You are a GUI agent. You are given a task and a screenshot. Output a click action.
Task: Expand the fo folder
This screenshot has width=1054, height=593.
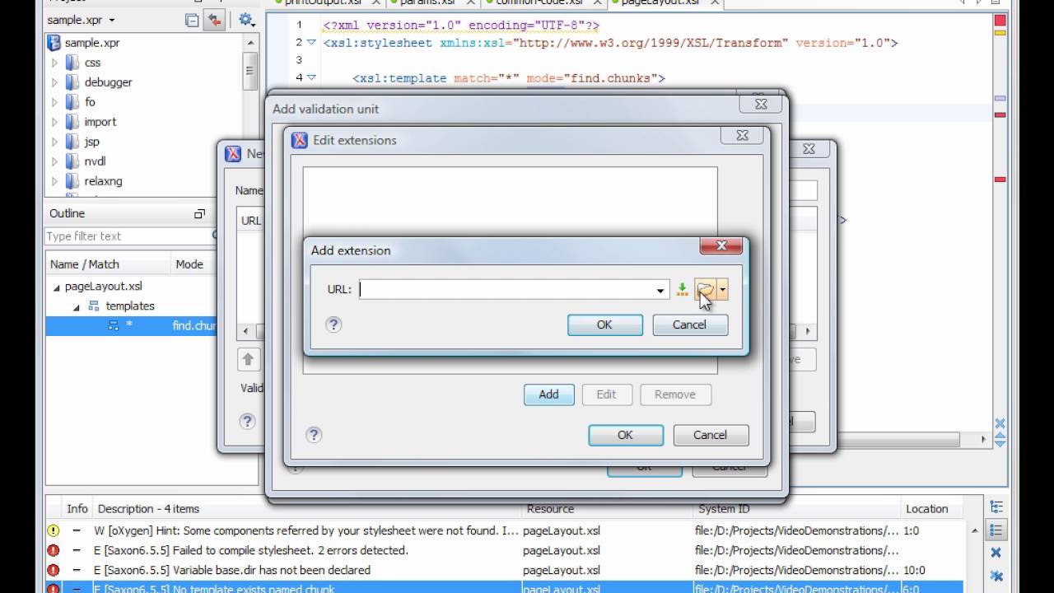pyautogui.click(x=55, y=102)
